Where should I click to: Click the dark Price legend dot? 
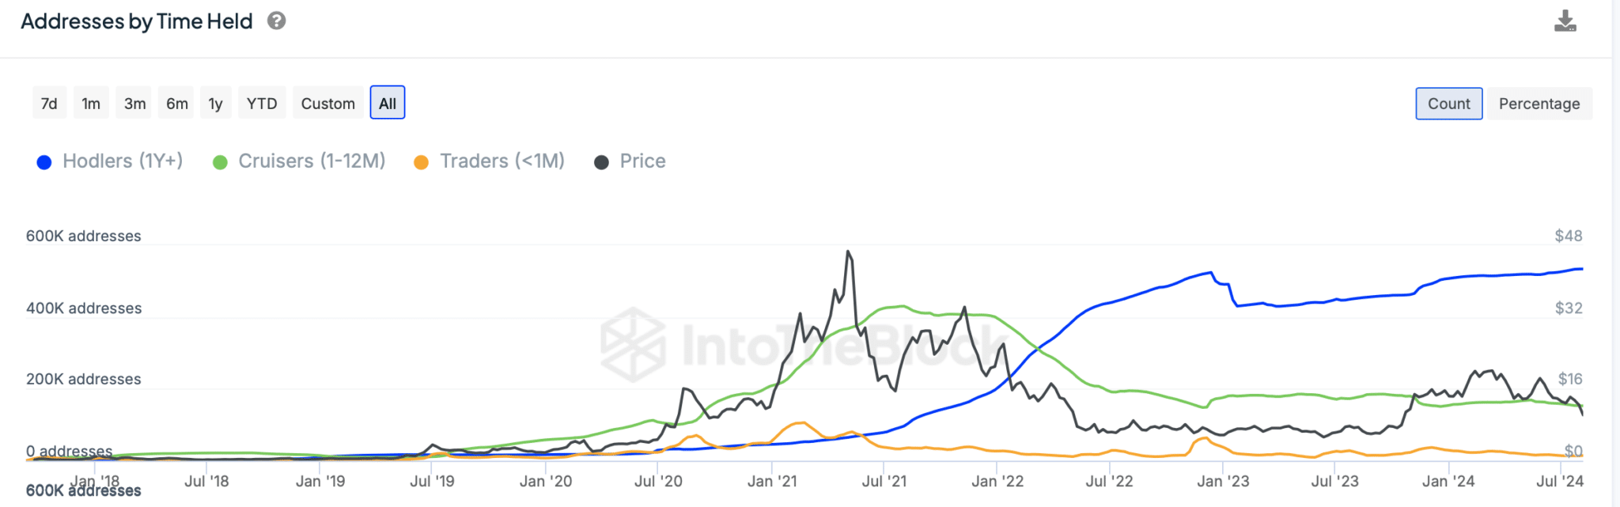[602, 162]
